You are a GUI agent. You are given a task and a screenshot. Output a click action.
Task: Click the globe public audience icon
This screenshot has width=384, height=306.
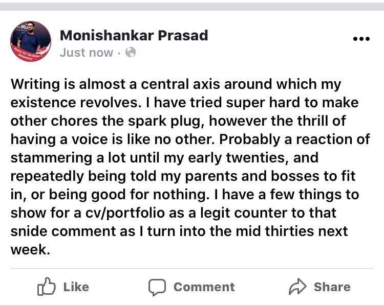click(x=131, y=53)
